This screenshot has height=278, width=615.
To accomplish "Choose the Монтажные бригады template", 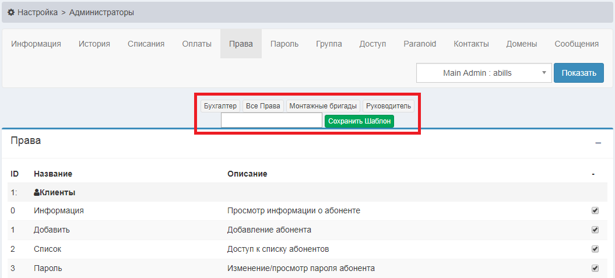I will tap(323, 106).
